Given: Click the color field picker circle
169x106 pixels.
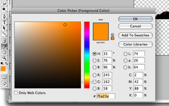Looking at the screenshot, I should click(65, 25).
